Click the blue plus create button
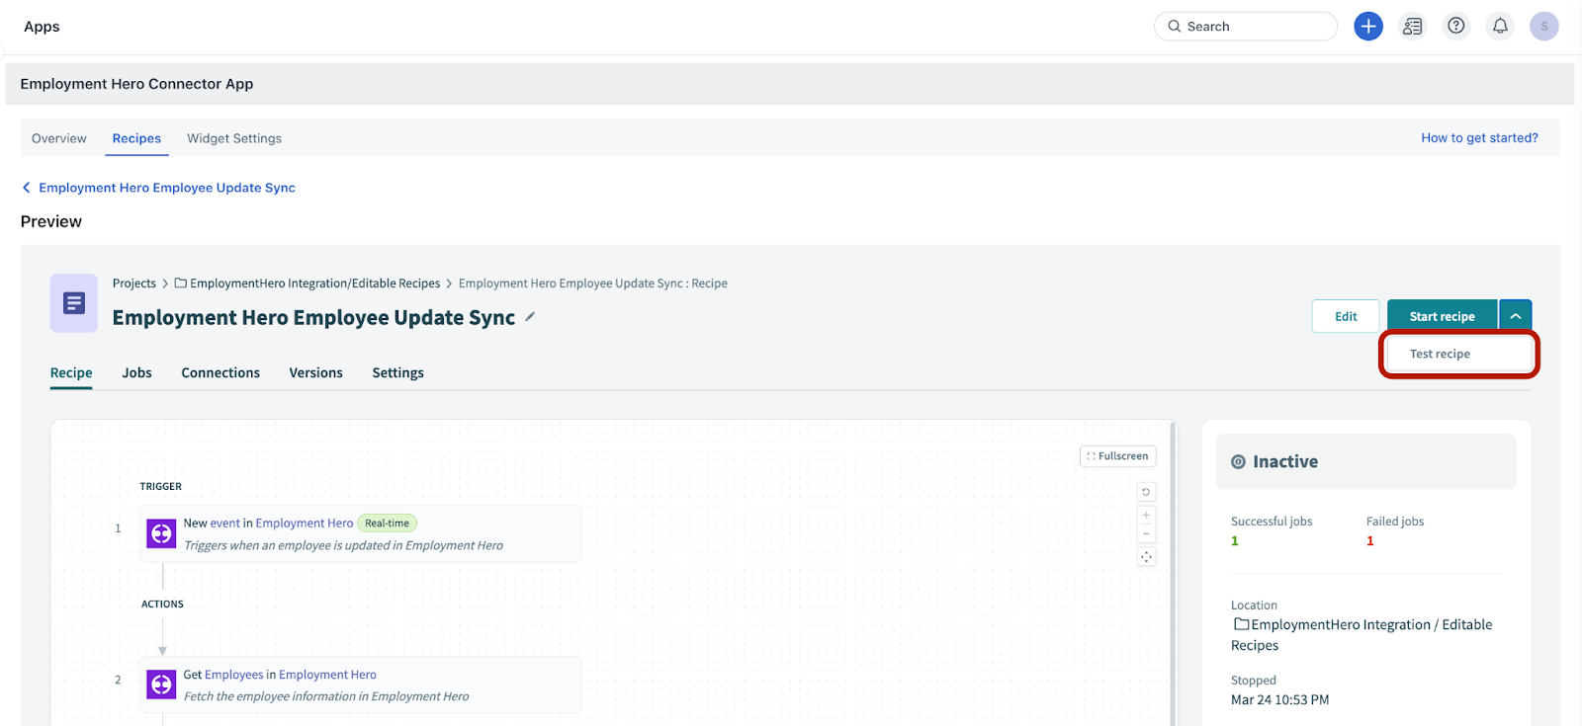 (1368, 27)
